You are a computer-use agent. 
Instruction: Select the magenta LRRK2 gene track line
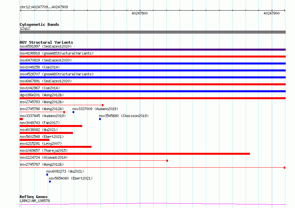pos(152,204)
